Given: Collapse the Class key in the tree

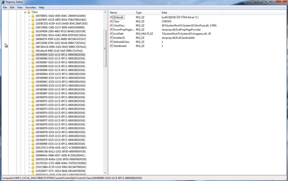Looking at the screenshot, I should (x=25, y=12).
